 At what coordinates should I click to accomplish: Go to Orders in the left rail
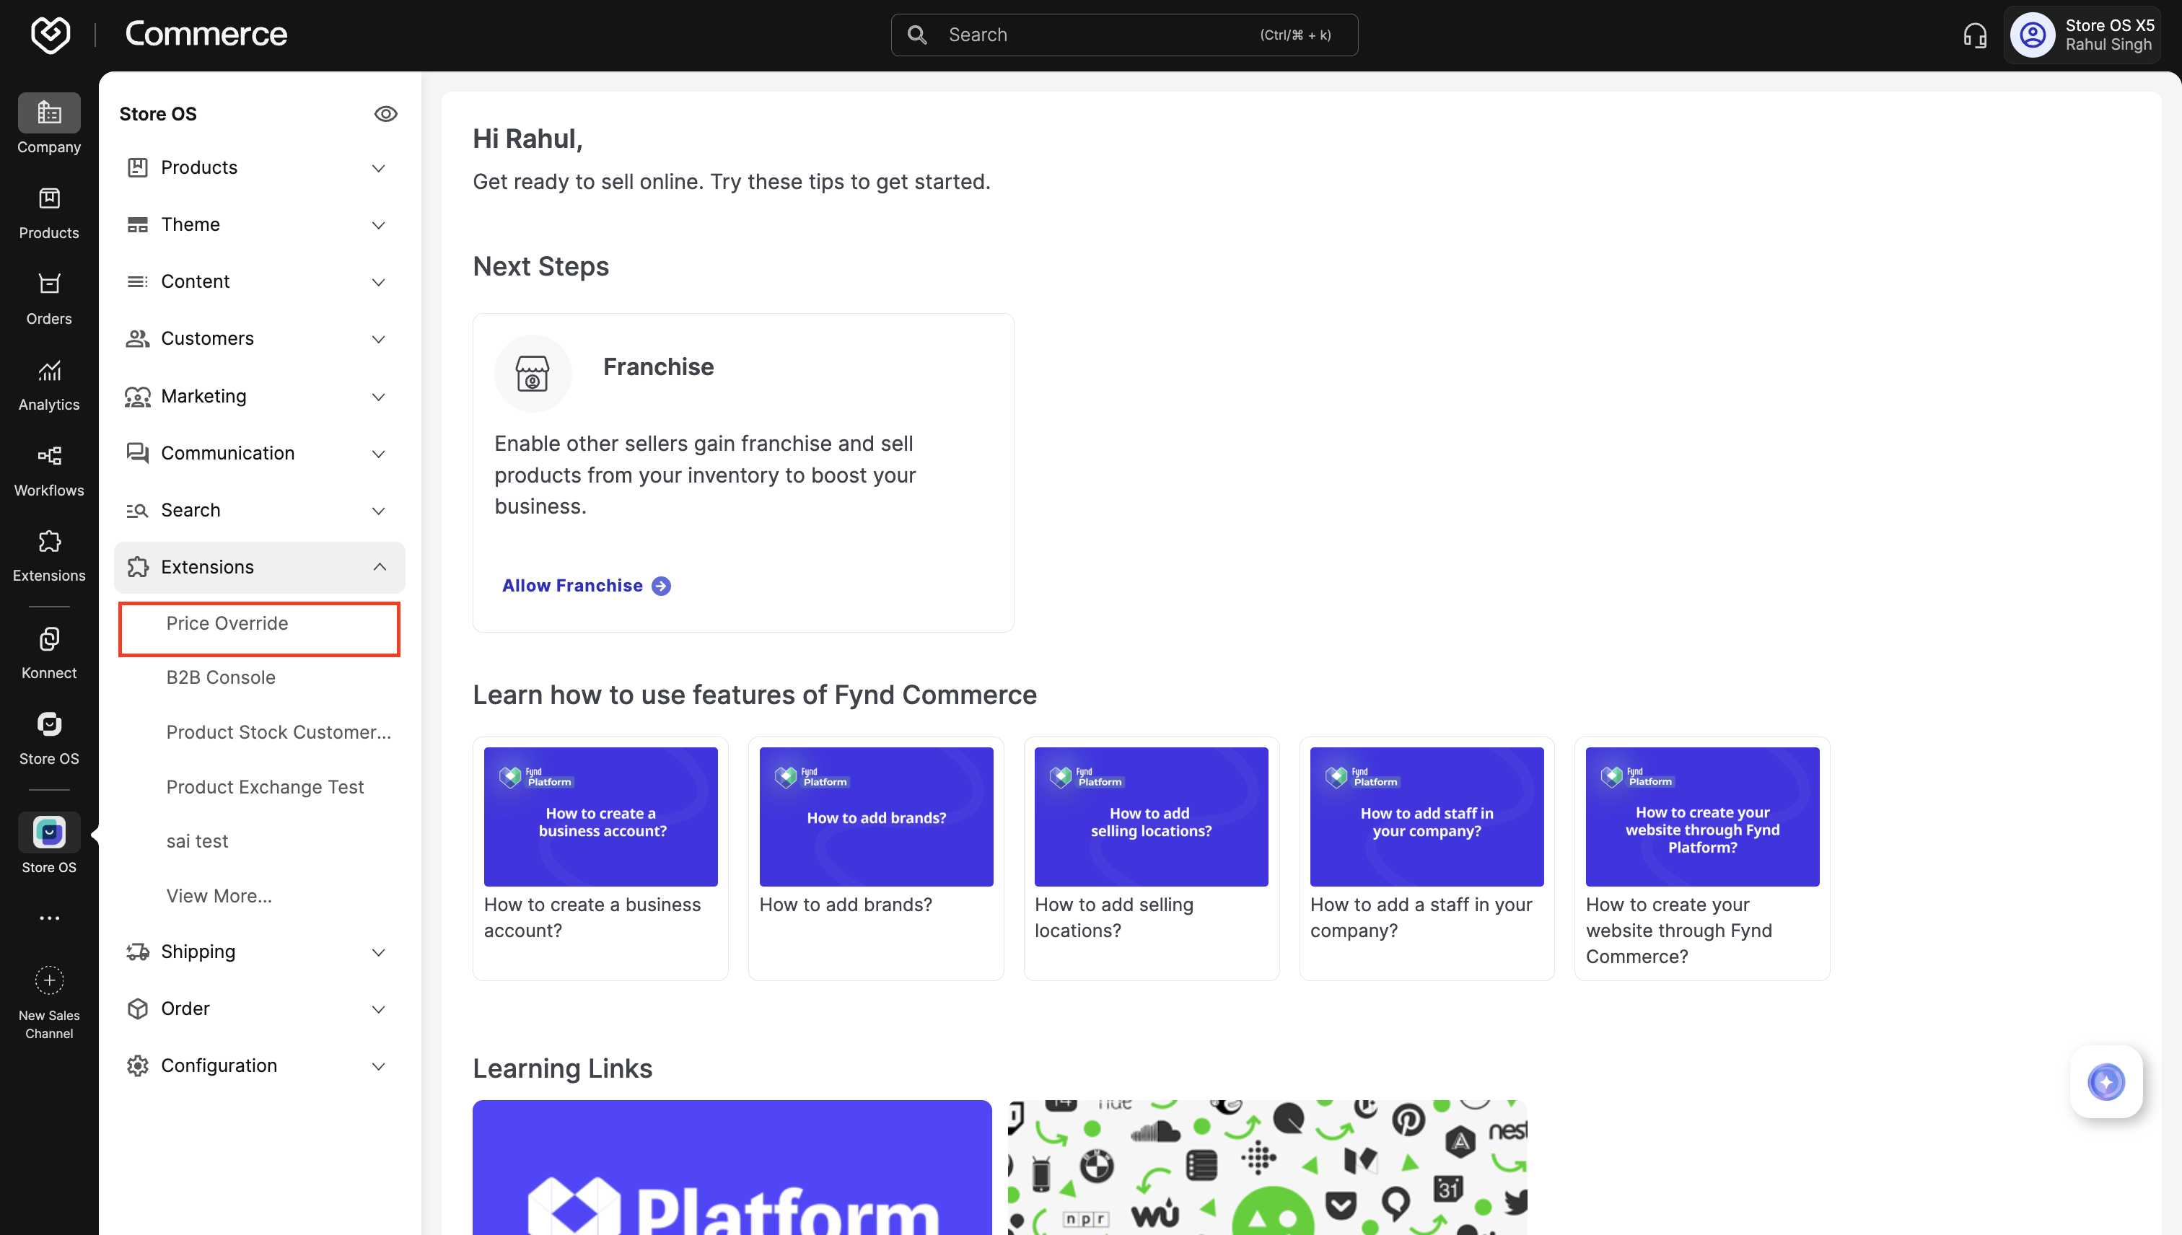49,299
